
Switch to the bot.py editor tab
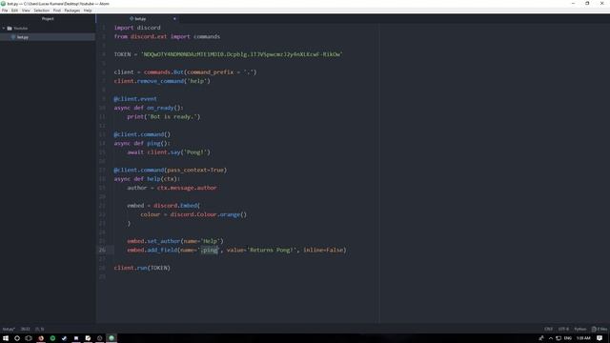coord(138,19)
